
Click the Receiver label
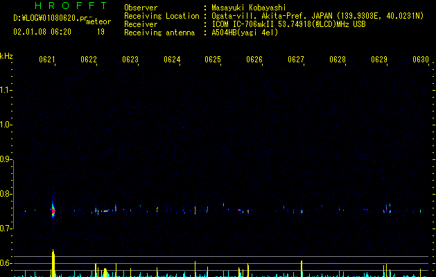click(x=141, y=24)
